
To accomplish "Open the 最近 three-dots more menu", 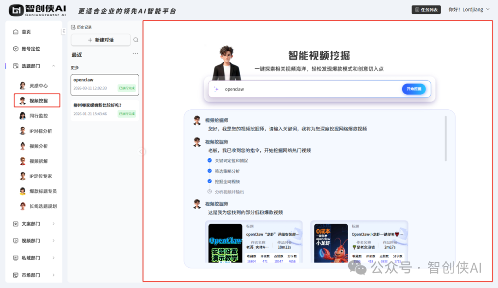I will 135,54.
